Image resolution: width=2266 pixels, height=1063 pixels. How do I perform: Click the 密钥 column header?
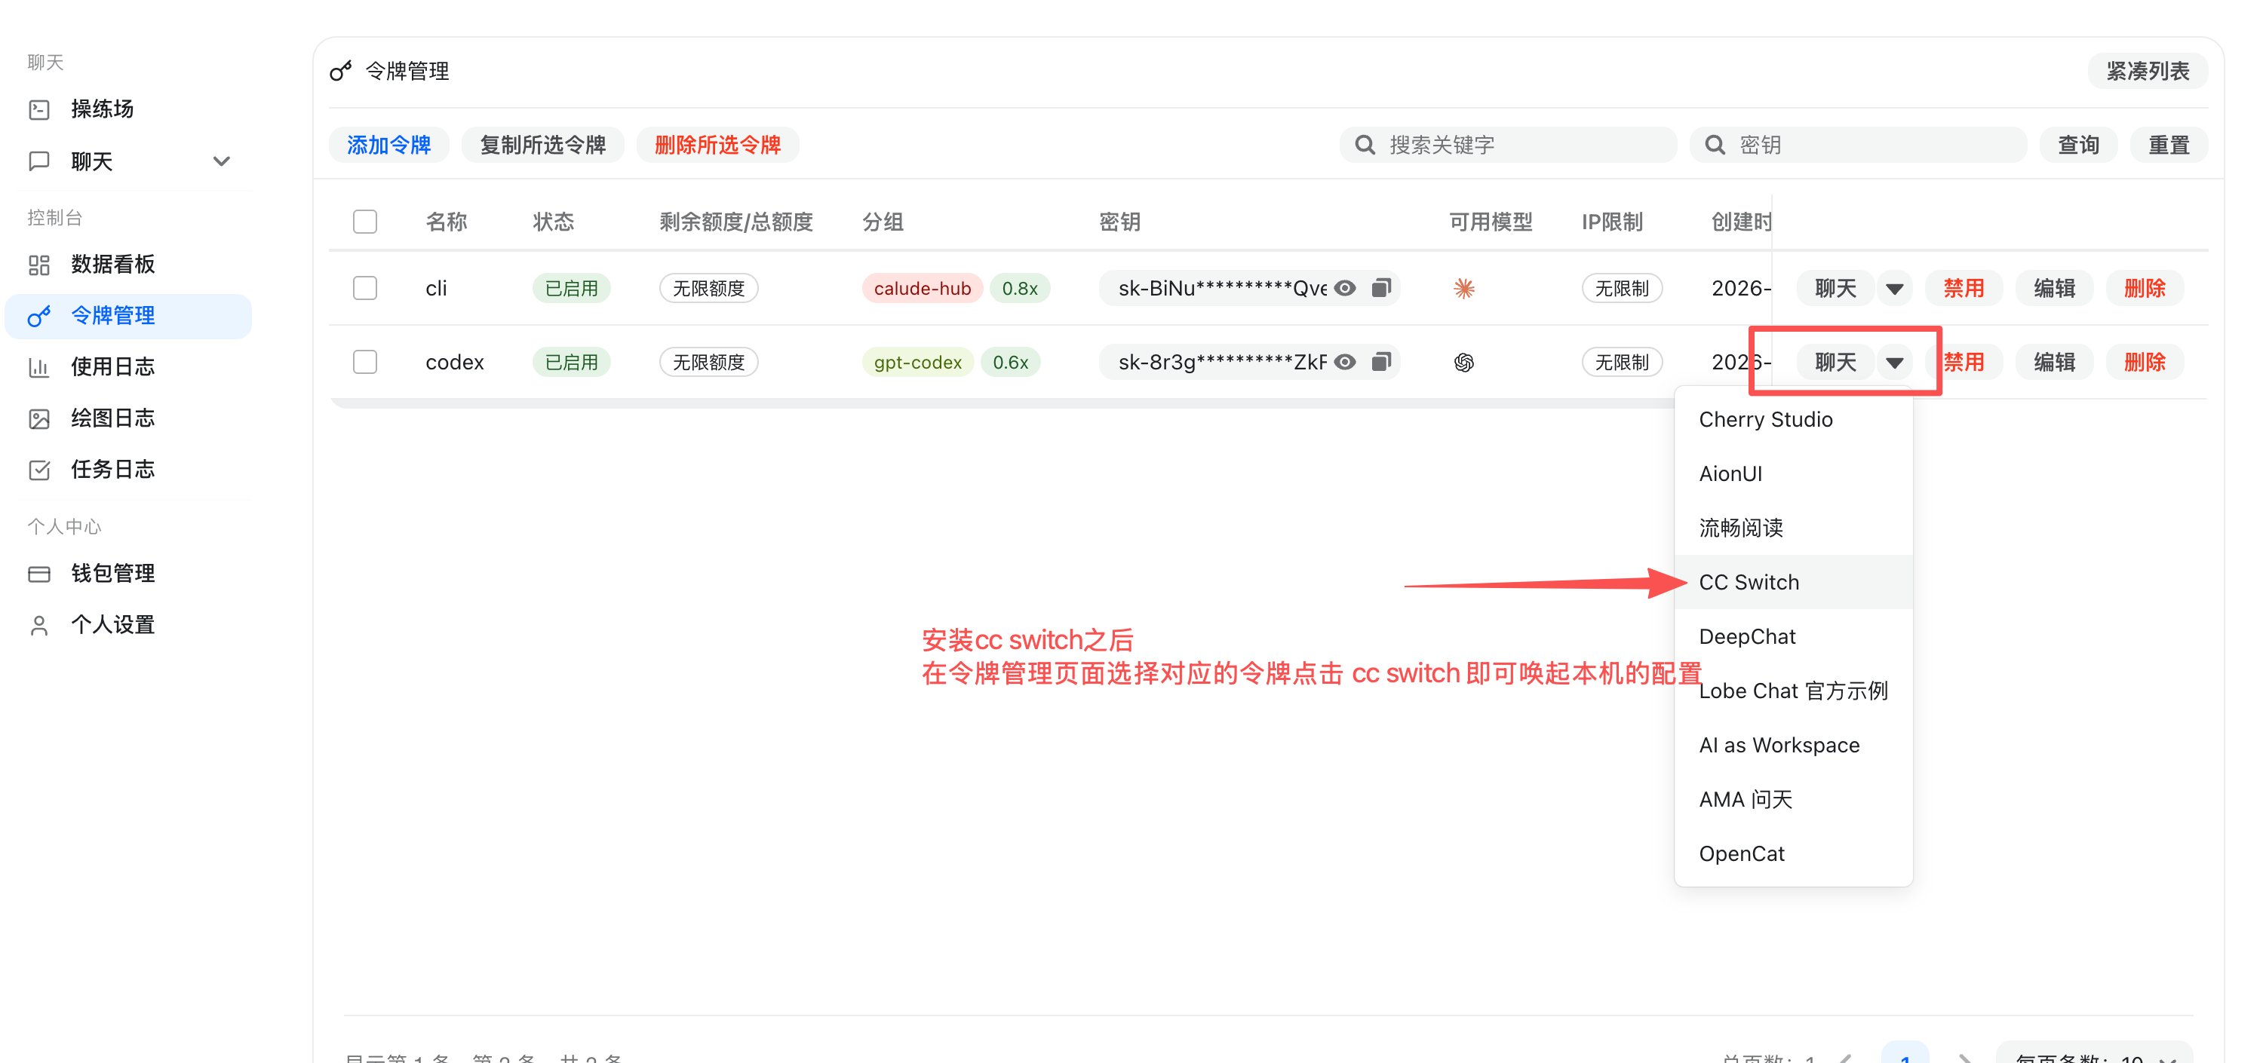pos(1120,222)
